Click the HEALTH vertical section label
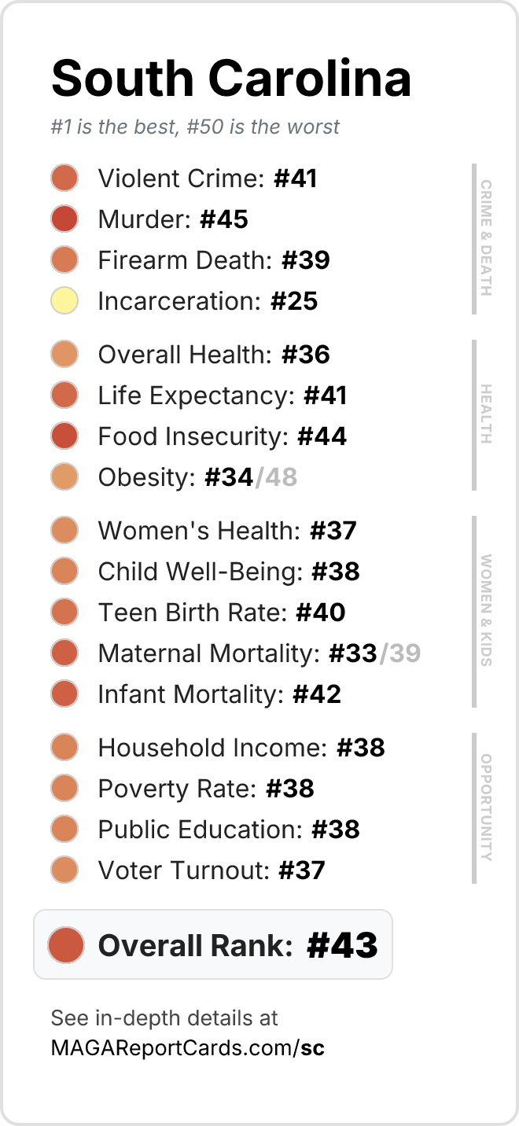Screen dimensions: 519x1126 (486, 414)
